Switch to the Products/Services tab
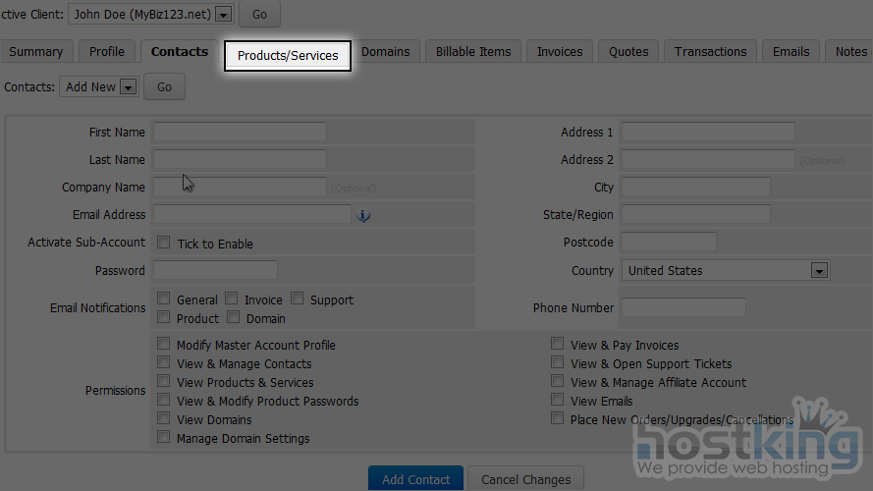Screen dimensions: 873x491 (x=288, y=56)
